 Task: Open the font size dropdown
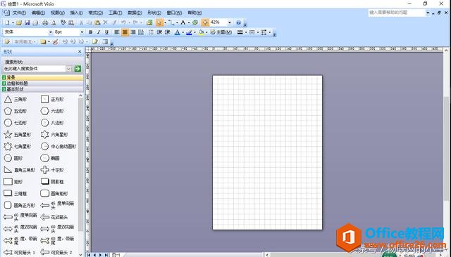(82, 32)
